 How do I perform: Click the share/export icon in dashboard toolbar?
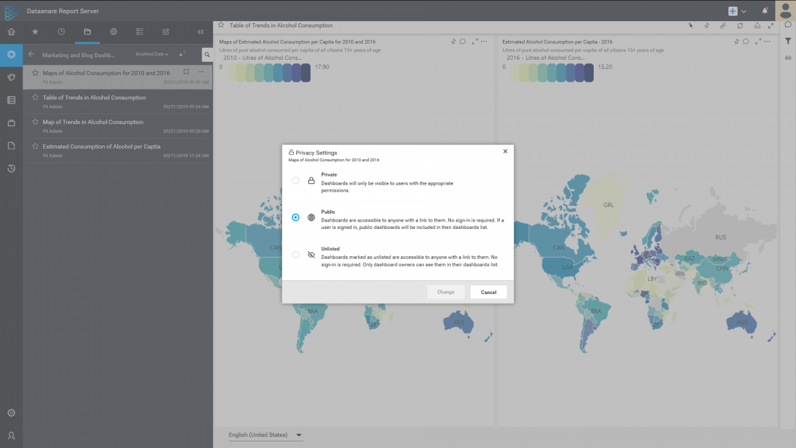click(x=757, y=26)
